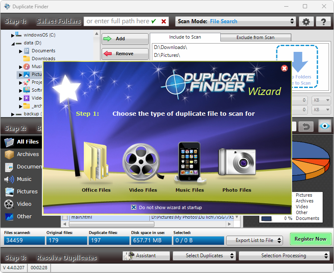
Task: Click the Add folder button
Action: (x=125, y=39)
